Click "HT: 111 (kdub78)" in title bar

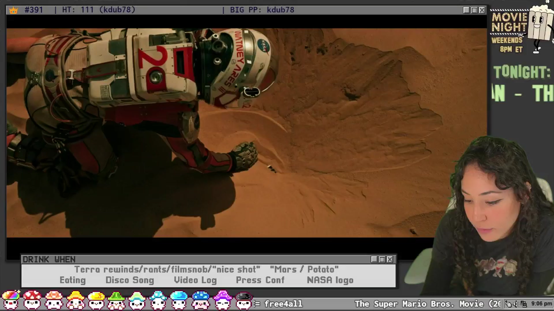(99, 10)
